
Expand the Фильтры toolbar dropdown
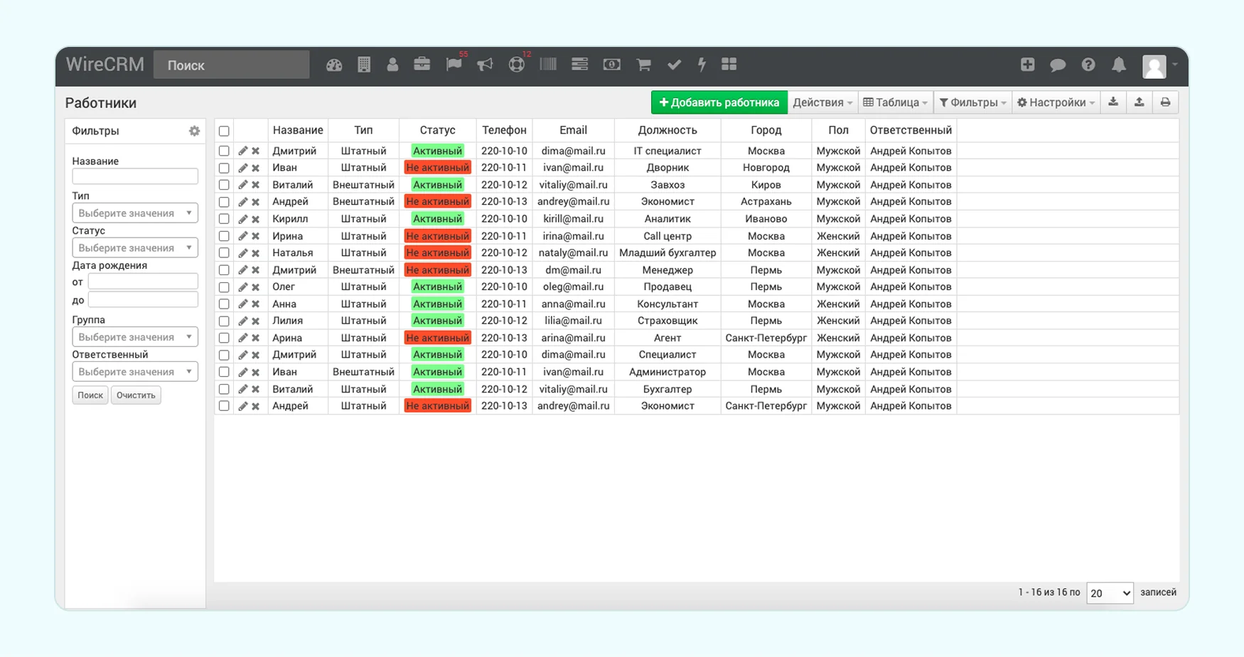(972, 102)
